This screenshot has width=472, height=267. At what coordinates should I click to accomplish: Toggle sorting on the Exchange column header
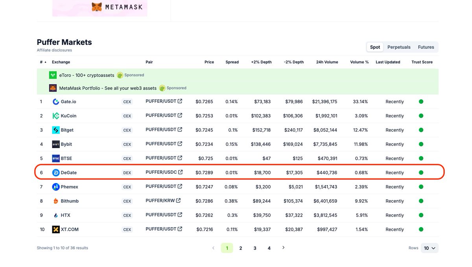point(61,62)
